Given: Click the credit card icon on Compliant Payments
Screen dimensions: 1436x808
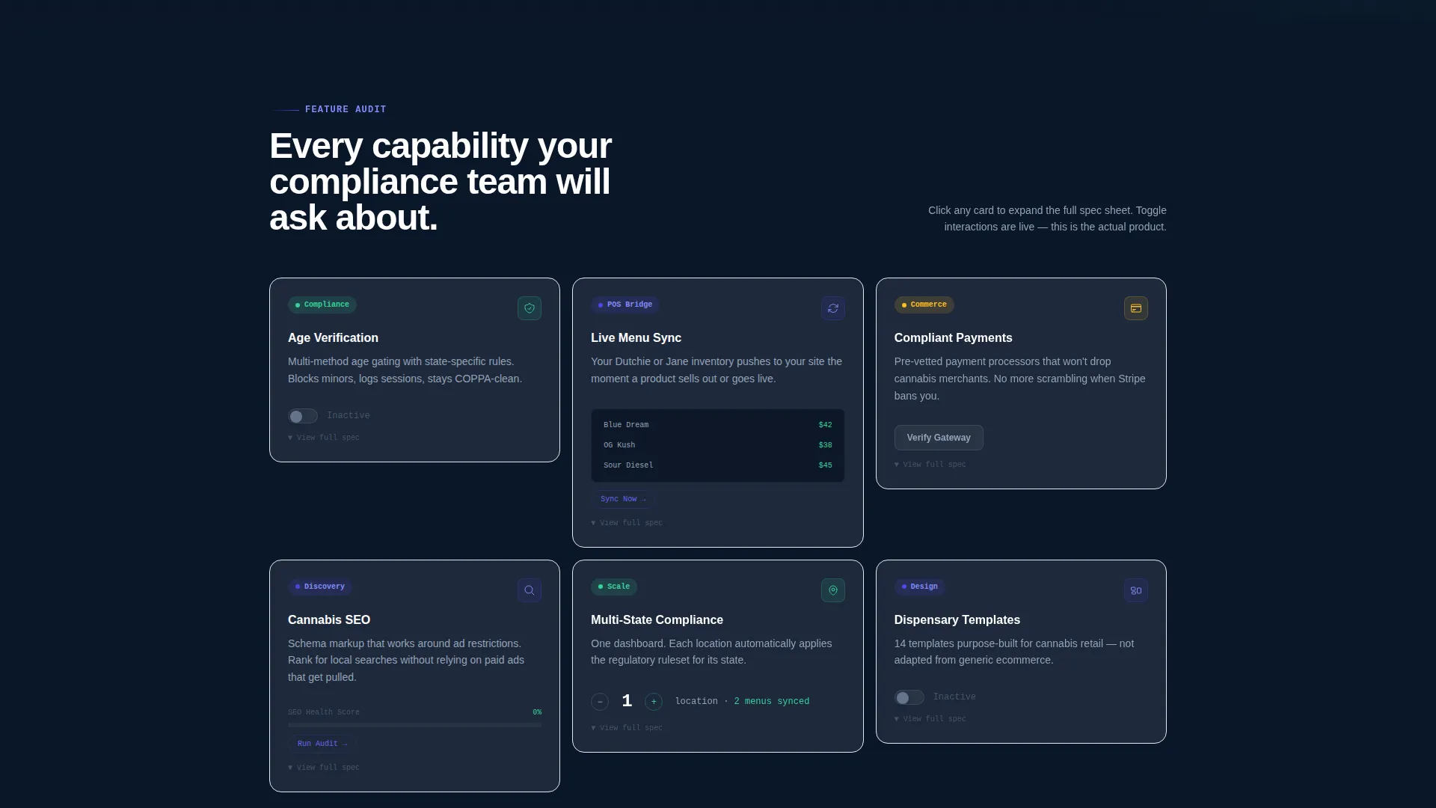Looking at the screenshot, I should point(1136,308).
